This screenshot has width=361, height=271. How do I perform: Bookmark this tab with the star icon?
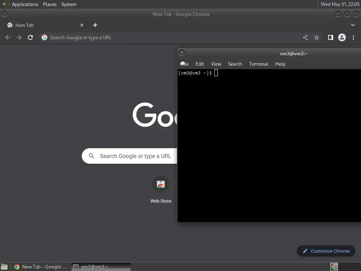point(317,37)
